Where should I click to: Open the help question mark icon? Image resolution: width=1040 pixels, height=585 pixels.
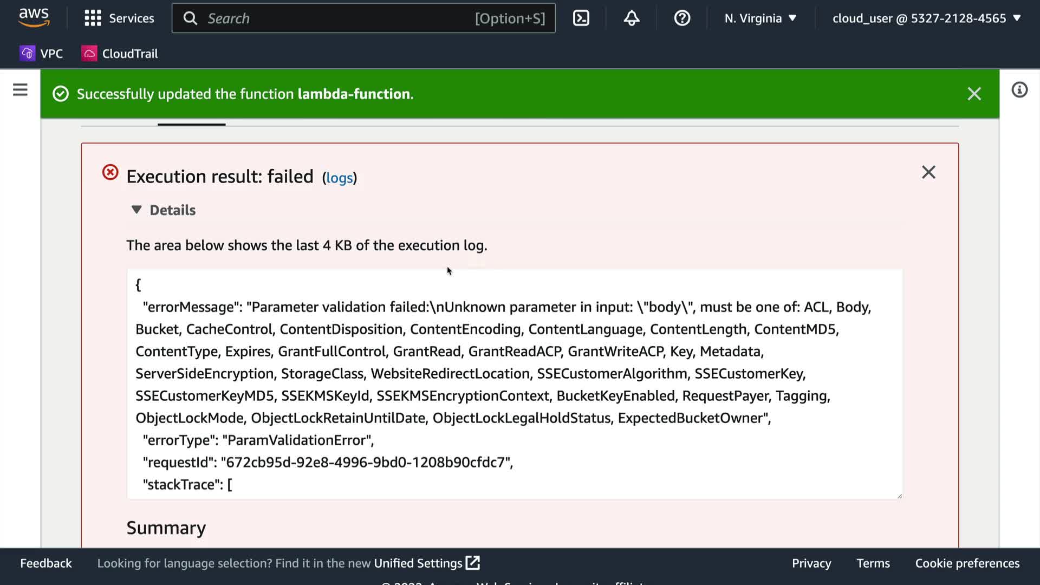681,18
